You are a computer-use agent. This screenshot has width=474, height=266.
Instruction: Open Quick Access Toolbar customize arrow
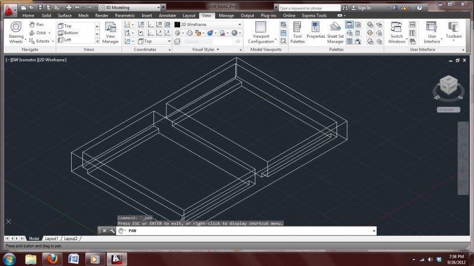(x=164, y=8)
